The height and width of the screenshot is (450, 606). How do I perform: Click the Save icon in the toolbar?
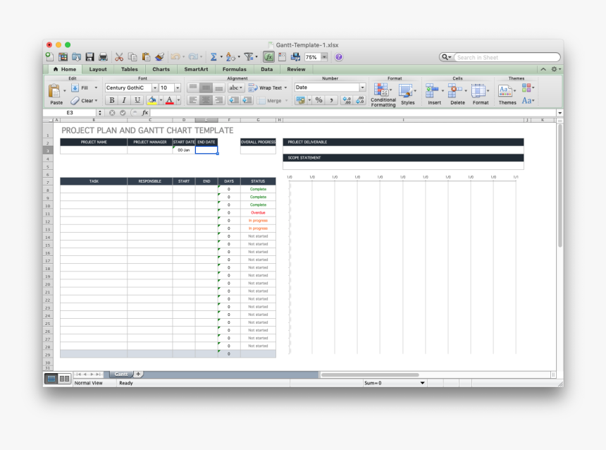click(89, 57)
